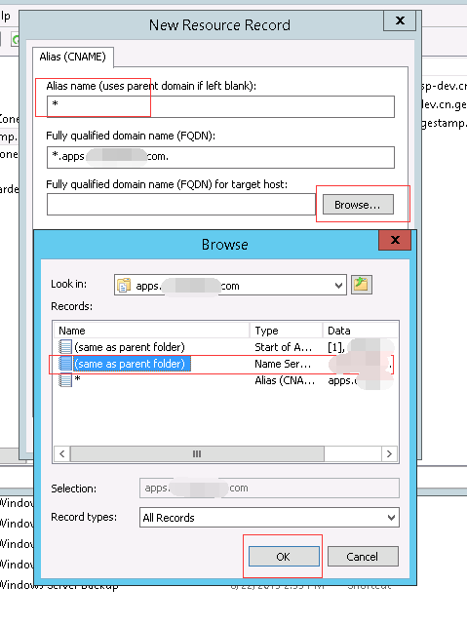Open the Record types dropdown
This screenshot has width=467, height=626.
coord(391,518)
